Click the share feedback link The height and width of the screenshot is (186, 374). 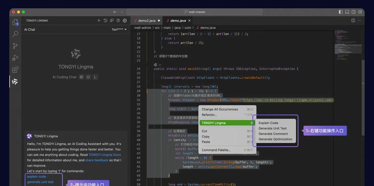[x=97, y=160]
